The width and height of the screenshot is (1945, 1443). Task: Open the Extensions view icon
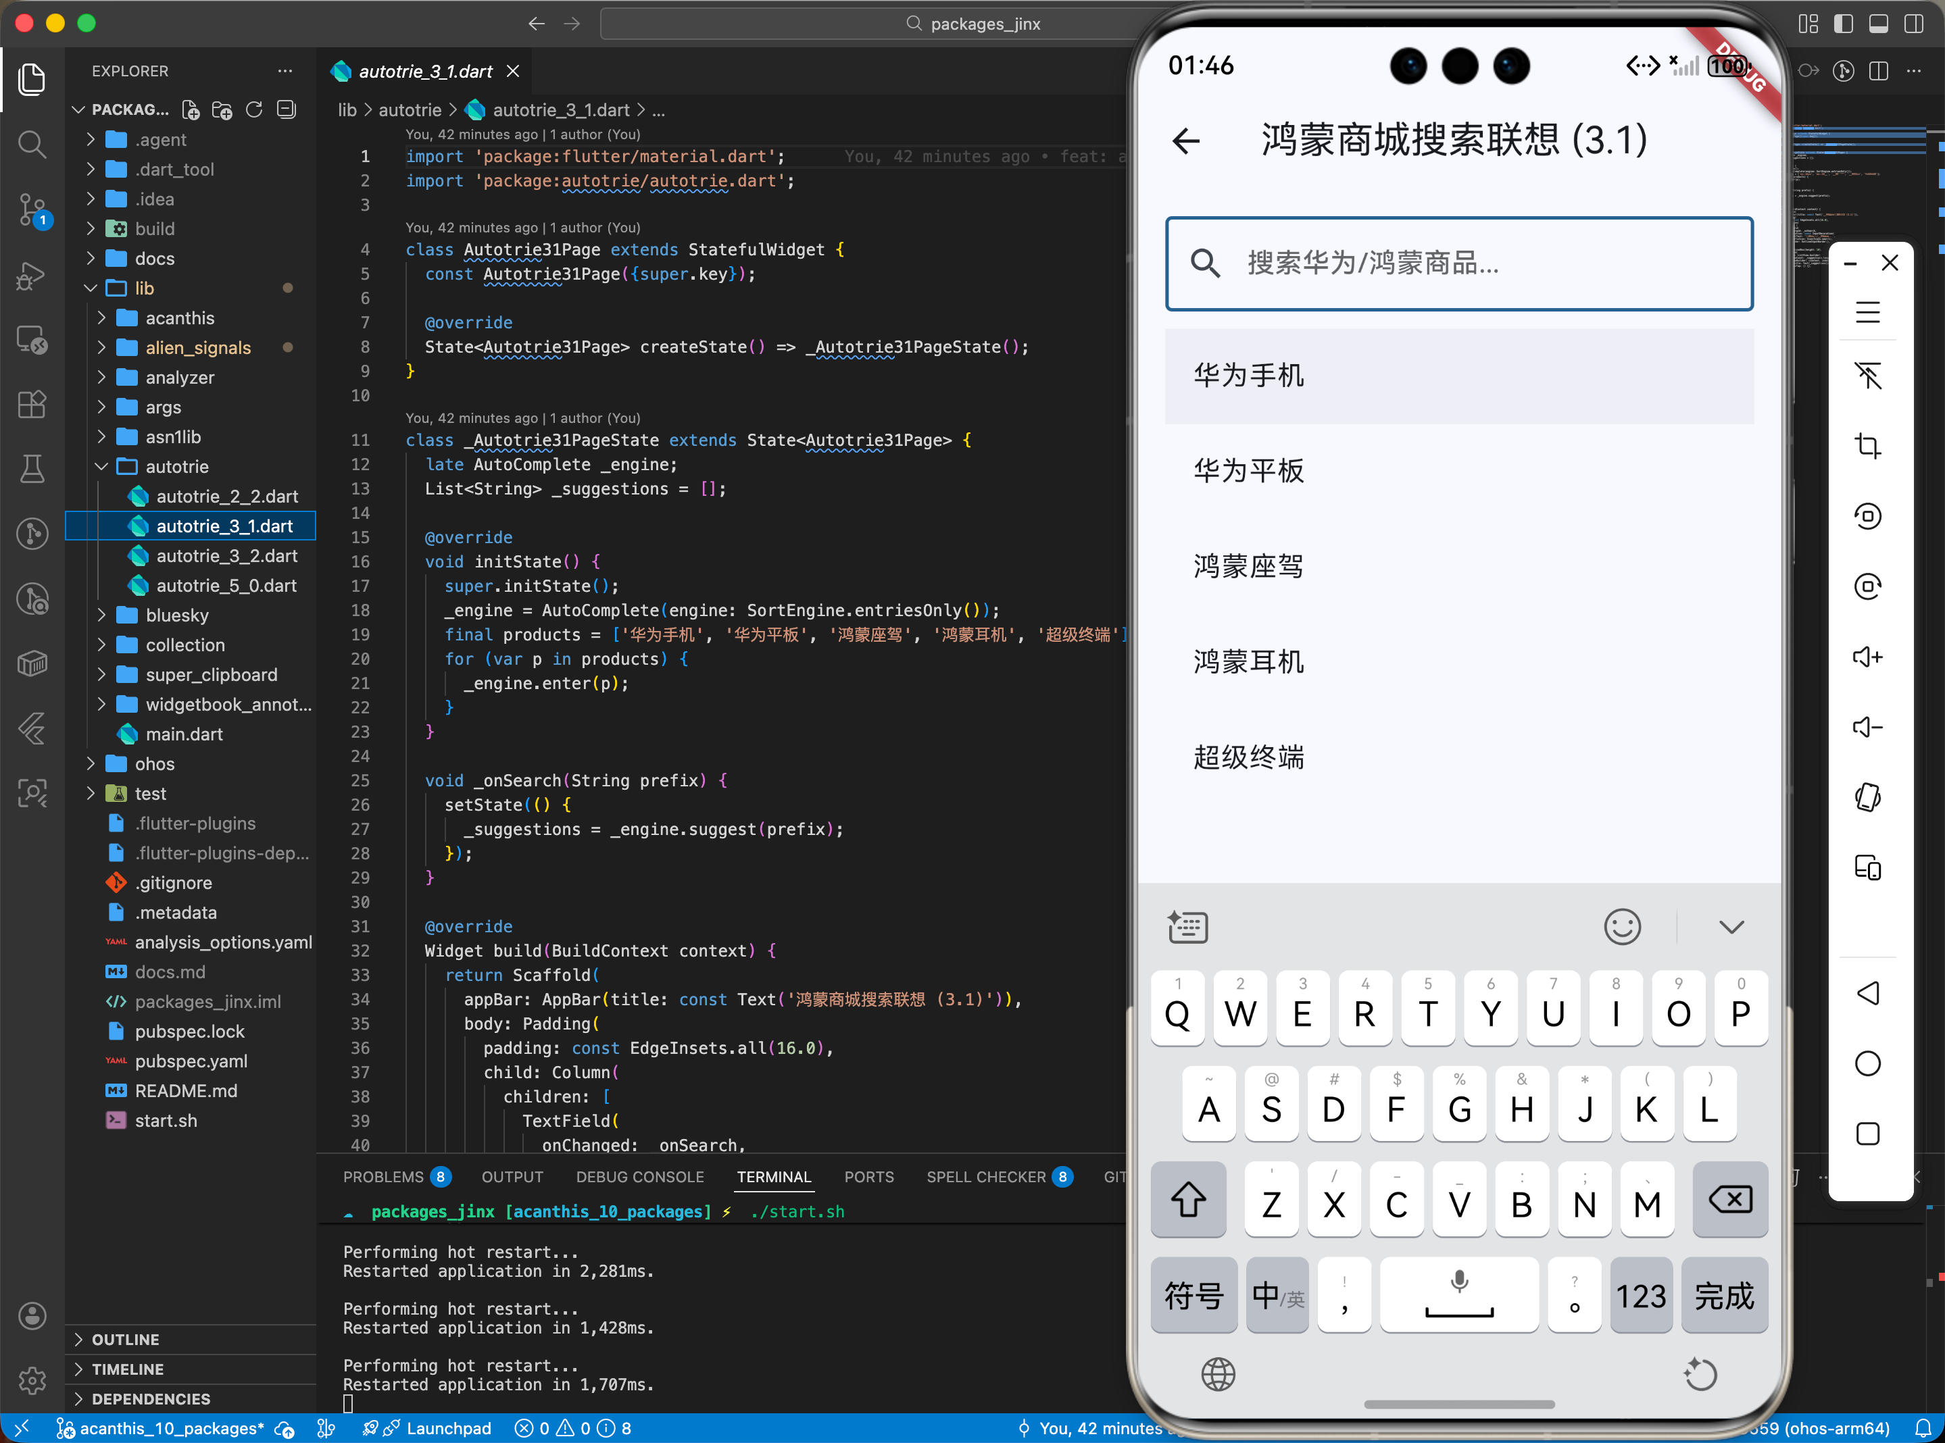click(32, 405)
